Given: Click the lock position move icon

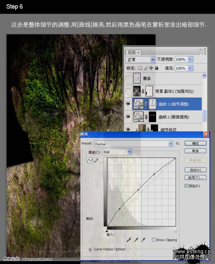Looking at the screenshot, I should click(151, 68).
